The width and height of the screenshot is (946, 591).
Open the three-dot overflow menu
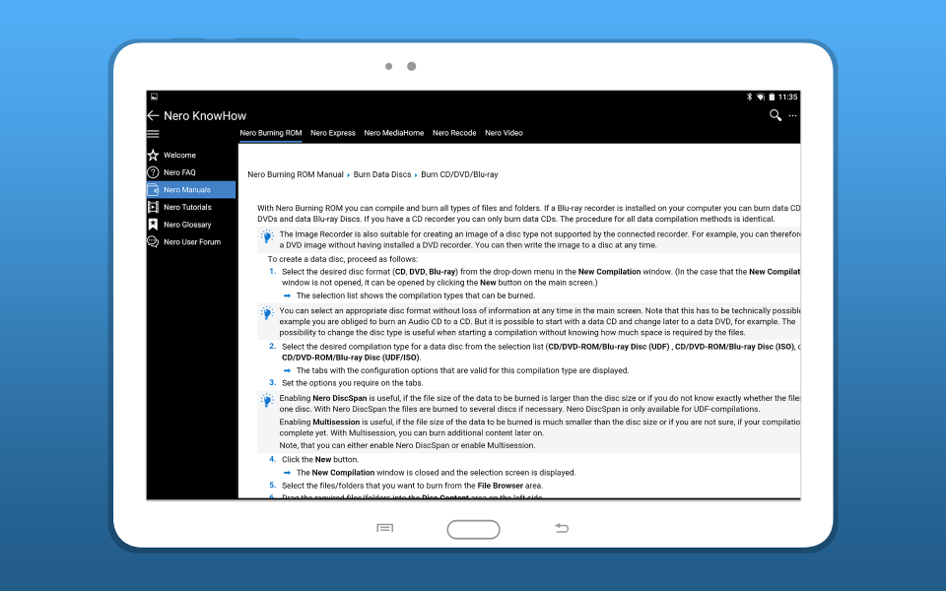tap(792, 116)
